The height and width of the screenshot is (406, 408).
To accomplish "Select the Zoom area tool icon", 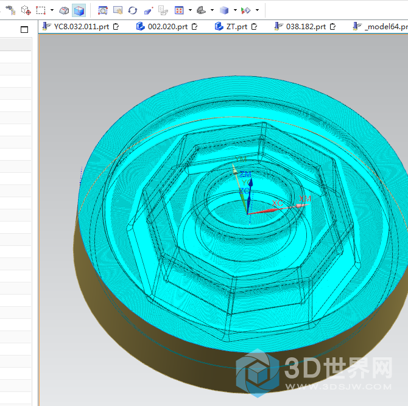I will [118, 10].
